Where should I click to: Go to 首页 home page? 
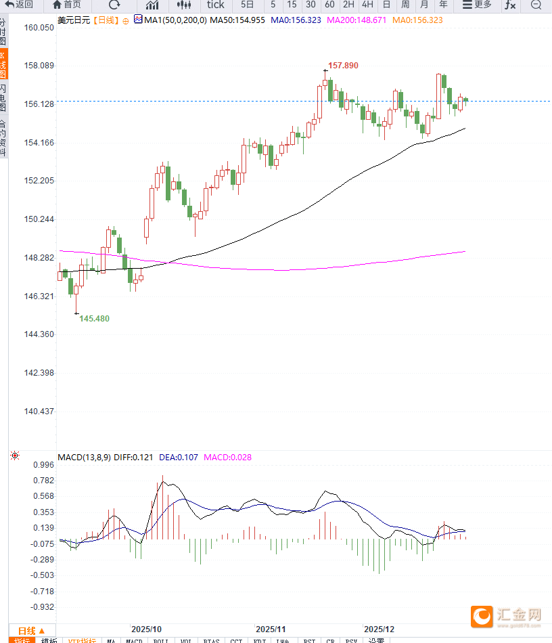tap(66, 5)
